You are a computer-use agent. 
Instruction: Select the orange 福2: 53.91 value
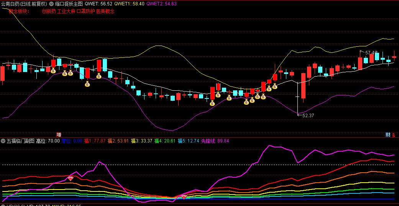[118, 141]
